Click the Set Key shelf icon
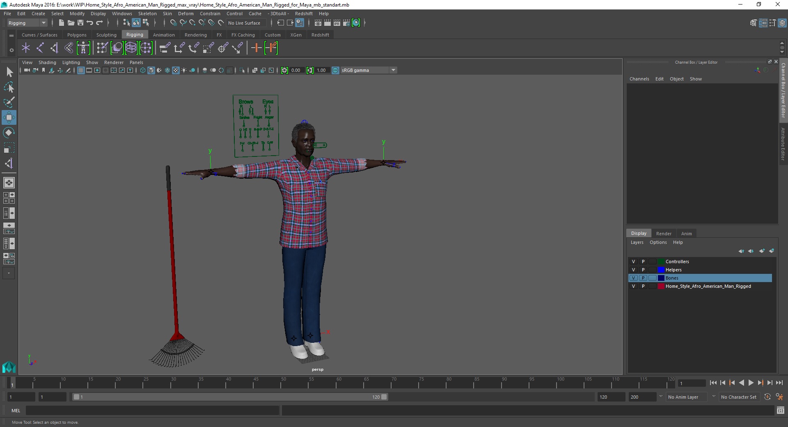 click(257, 48)
